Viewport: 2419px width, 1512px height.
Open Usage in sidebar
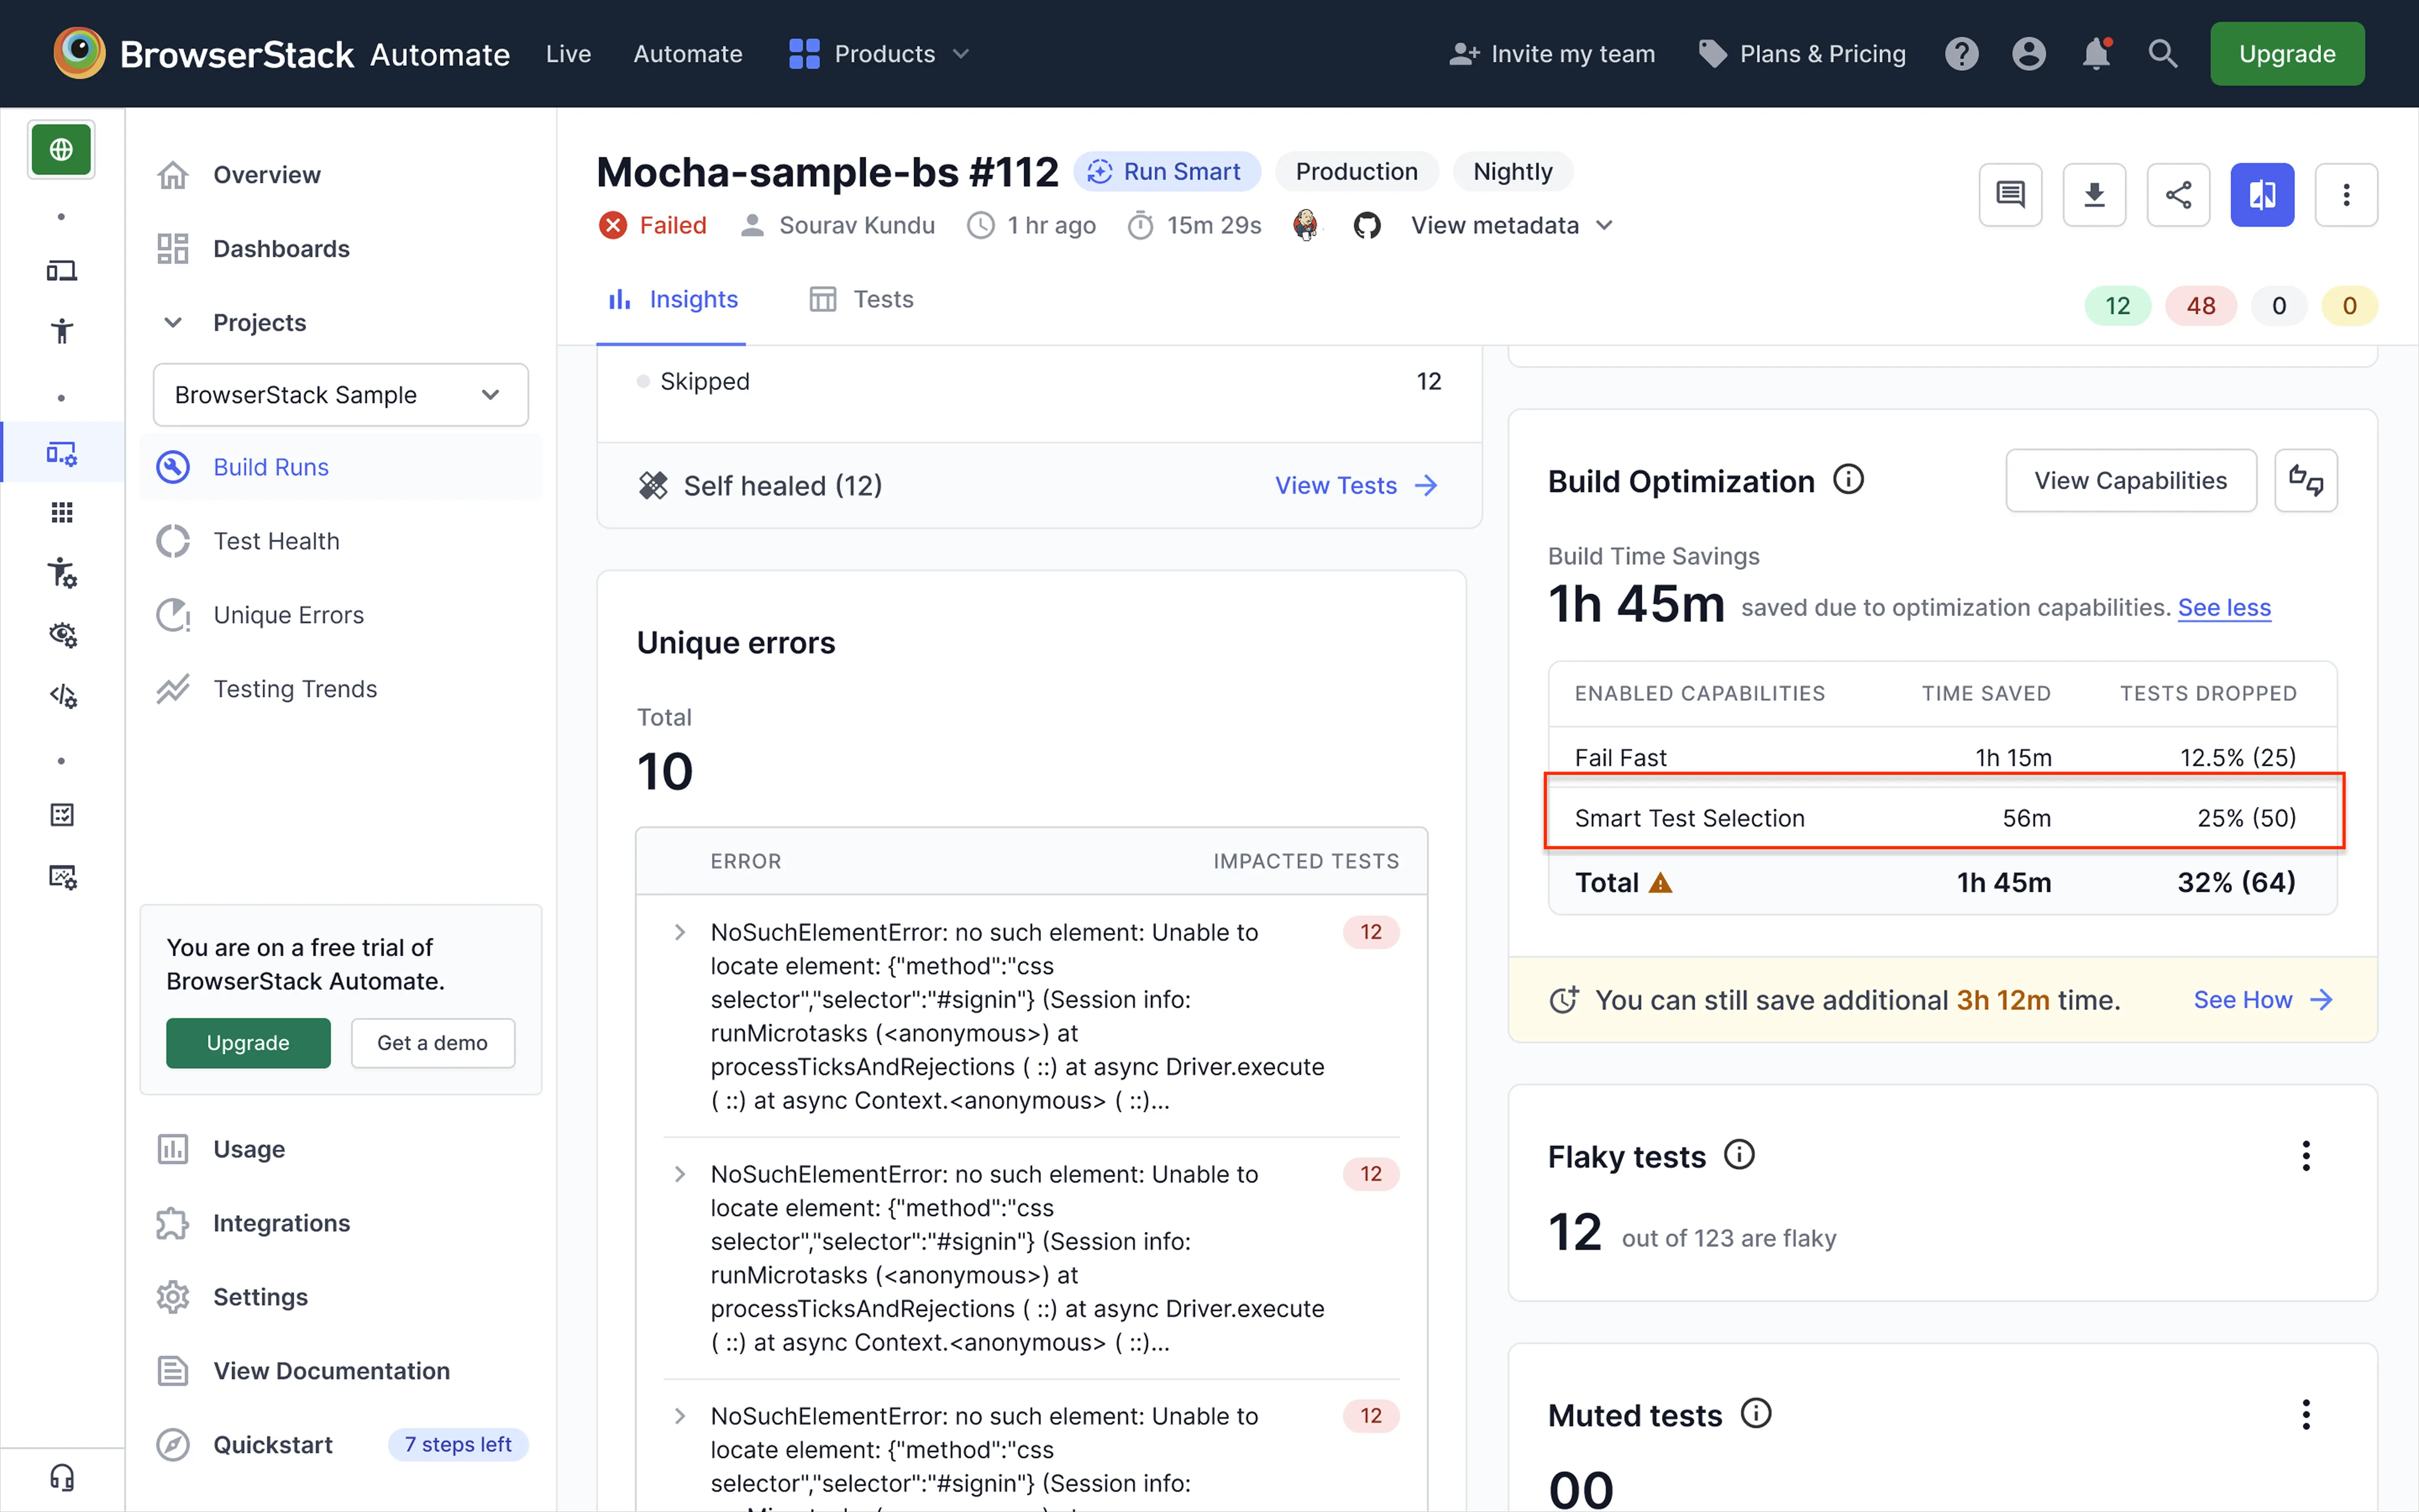341,1150
